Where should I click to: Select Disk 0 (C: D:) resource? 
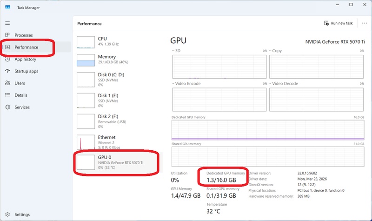116,80
